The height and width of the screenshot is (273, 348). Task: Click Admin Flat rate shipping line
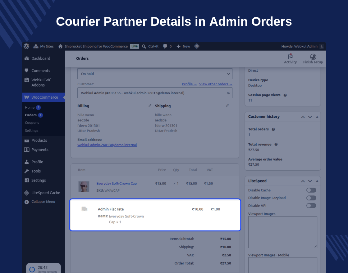pyautogui.click(x=111, y=209)
